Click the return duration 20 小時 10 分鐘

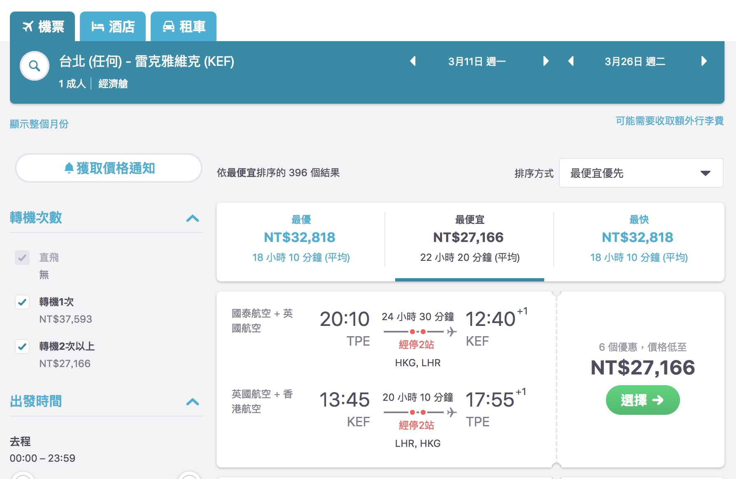click(418, 397)
